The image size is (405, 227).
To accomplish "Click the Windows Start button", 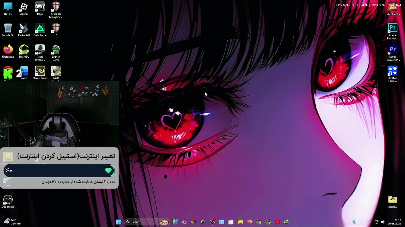I will point(119,222).
